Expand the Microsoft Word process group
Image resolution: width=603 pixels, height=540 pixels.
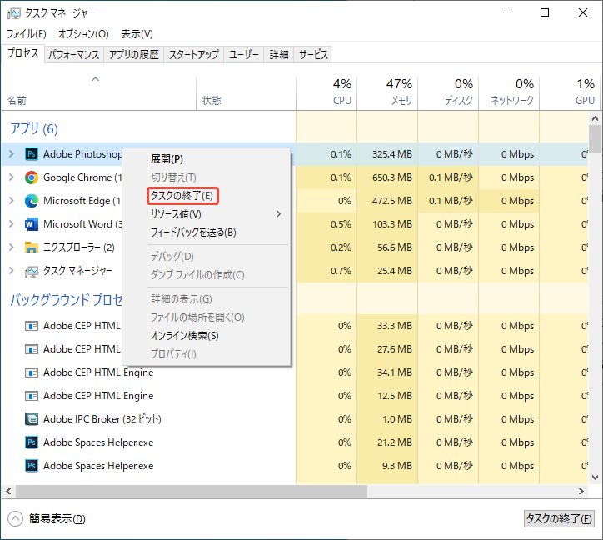(11, 224)
